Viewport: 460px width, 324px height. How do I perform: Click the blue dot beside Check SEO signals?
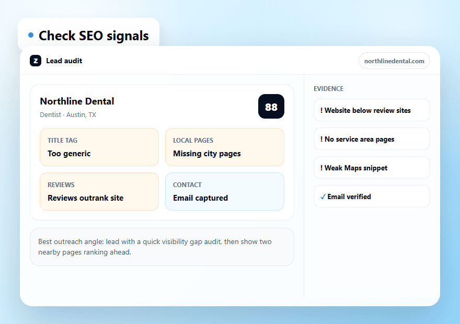pyautogui.click(x=31, y=35)
